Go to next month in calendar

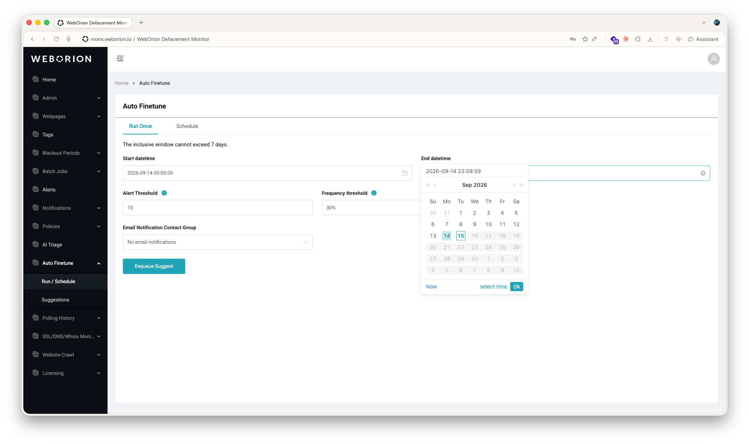coord(514,185)
